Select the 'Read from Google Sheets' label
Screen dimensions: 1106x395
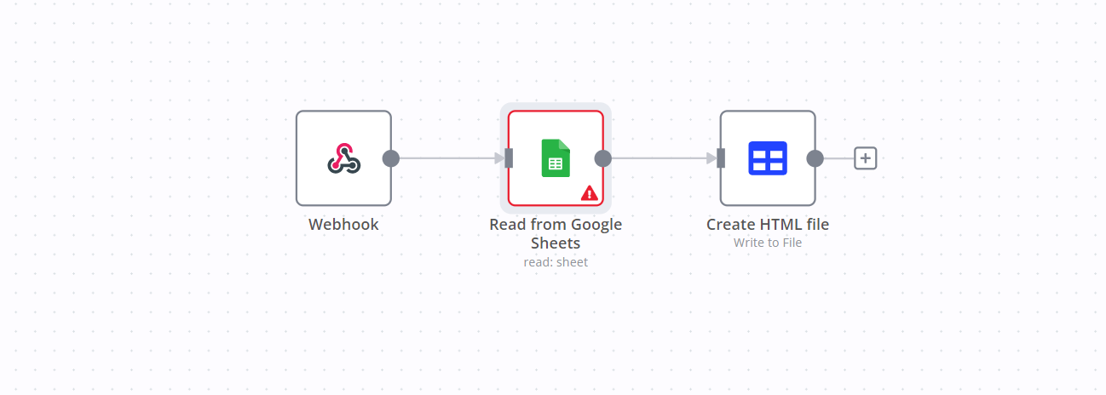pyautogui.click(x=556, y=234)
